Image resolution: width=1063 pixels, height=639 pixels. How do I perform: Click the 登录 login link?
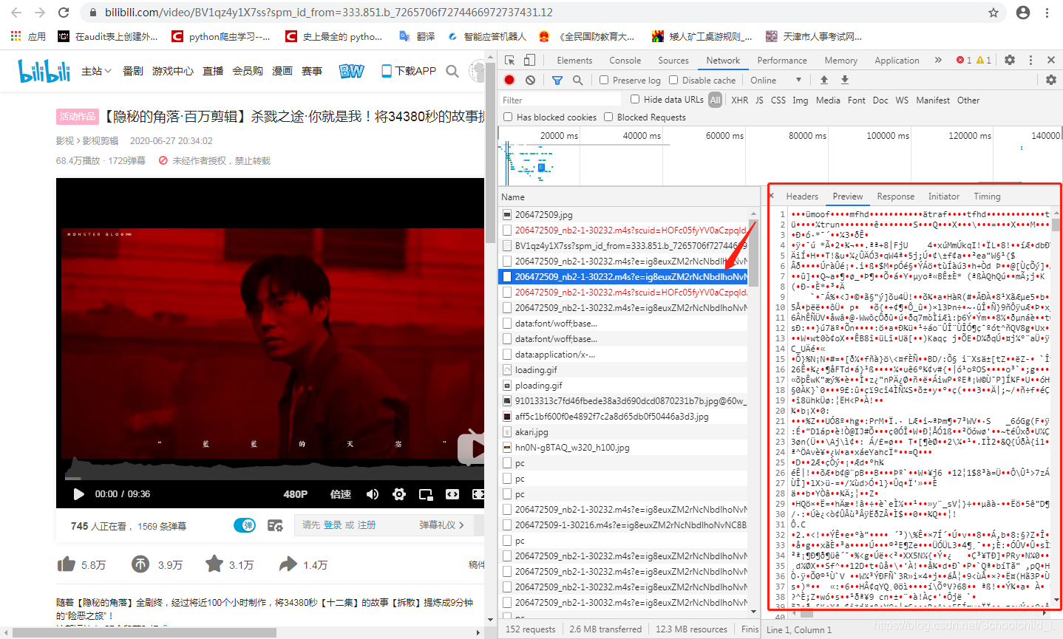tap(333, 525)
